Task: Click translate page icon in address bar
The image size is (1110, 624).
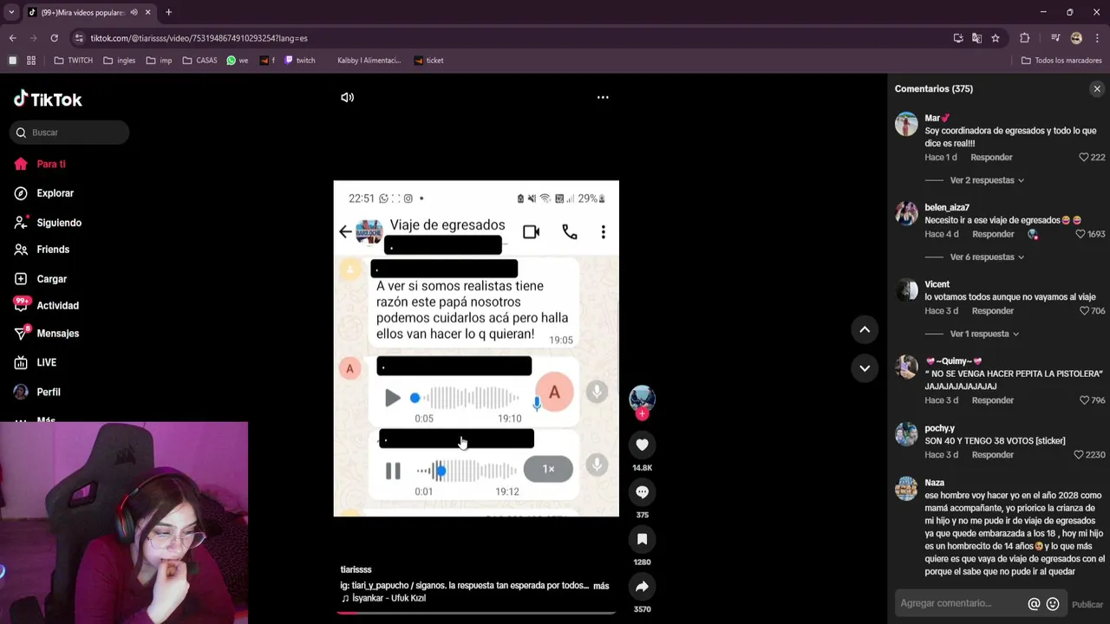Action: (976, 38)
